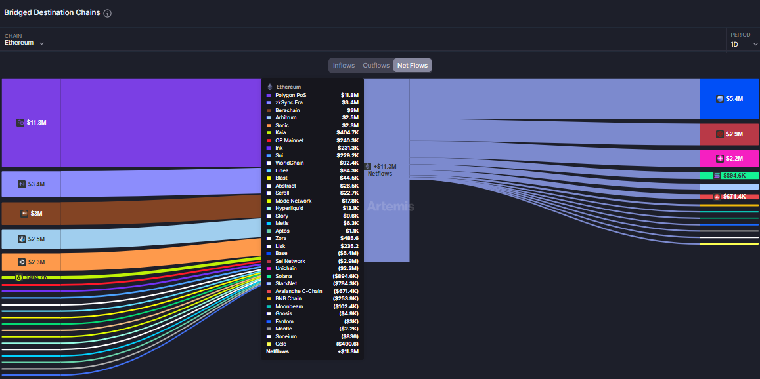Image resolution: width=760 pixels, height=379 pixels.
Task: Switch to the Outflows tab
Action: (x=376, y=66)
